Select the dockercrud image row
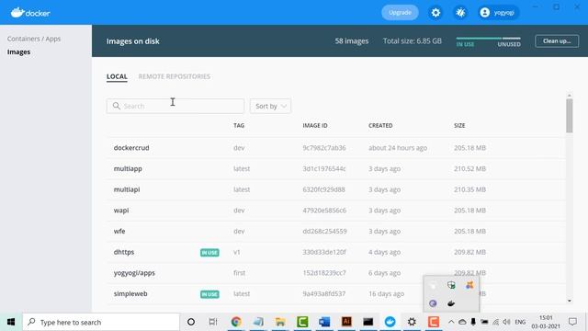 pyautogui.click(x=335, y=148)
